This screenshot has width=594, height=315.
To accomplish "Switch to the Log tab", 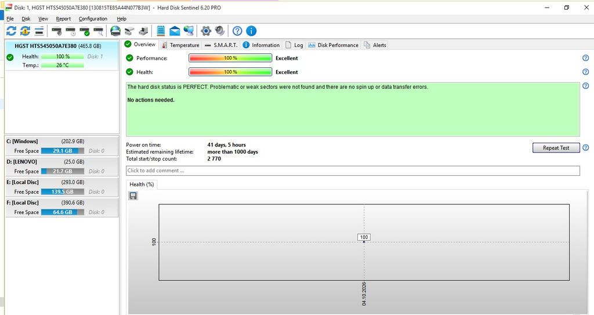I will (294, 45).
